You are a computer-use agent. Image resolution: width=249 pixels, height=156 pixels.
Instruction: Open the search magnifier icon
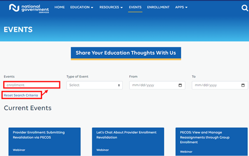coord(245,8)
